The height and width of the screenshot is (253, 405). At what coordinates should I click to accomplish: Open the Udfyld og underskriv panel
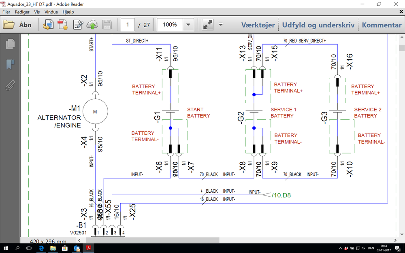(x=318, y=25)
